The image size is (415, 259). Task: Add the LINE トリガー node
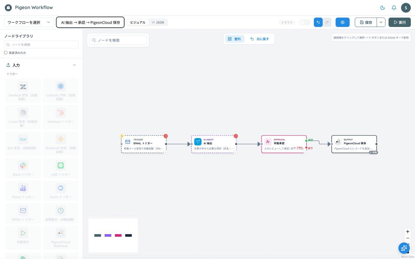61,169
